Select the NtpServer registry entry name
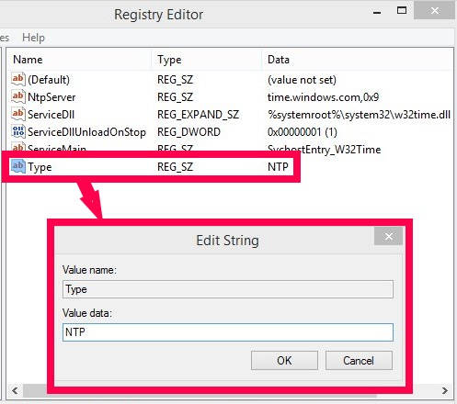The width and height of the screenshot is (457, 404). (51, 97)
